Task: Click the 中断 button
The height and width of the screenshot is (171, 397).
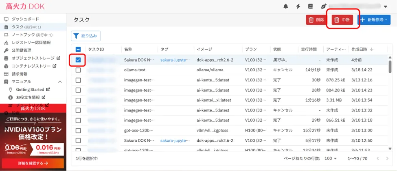Action: [x=342, y=20]
